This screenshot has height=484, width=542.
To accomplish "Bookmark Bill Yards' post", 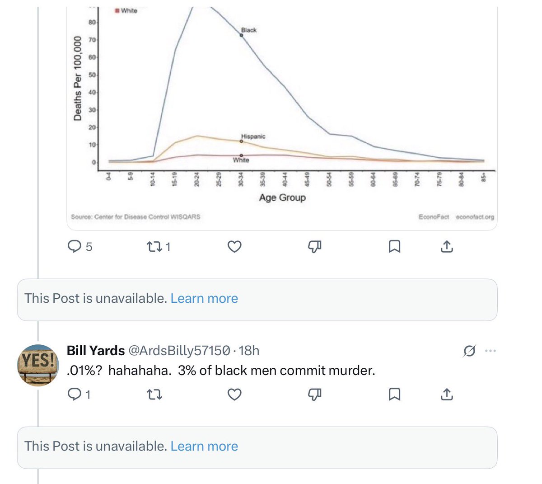I will (x=394, y=395).
